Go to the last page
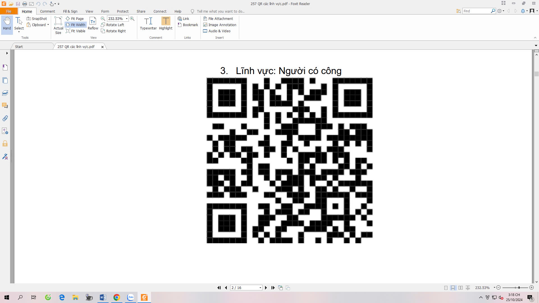Screen dimensions: 539x303 pos(273,288)
